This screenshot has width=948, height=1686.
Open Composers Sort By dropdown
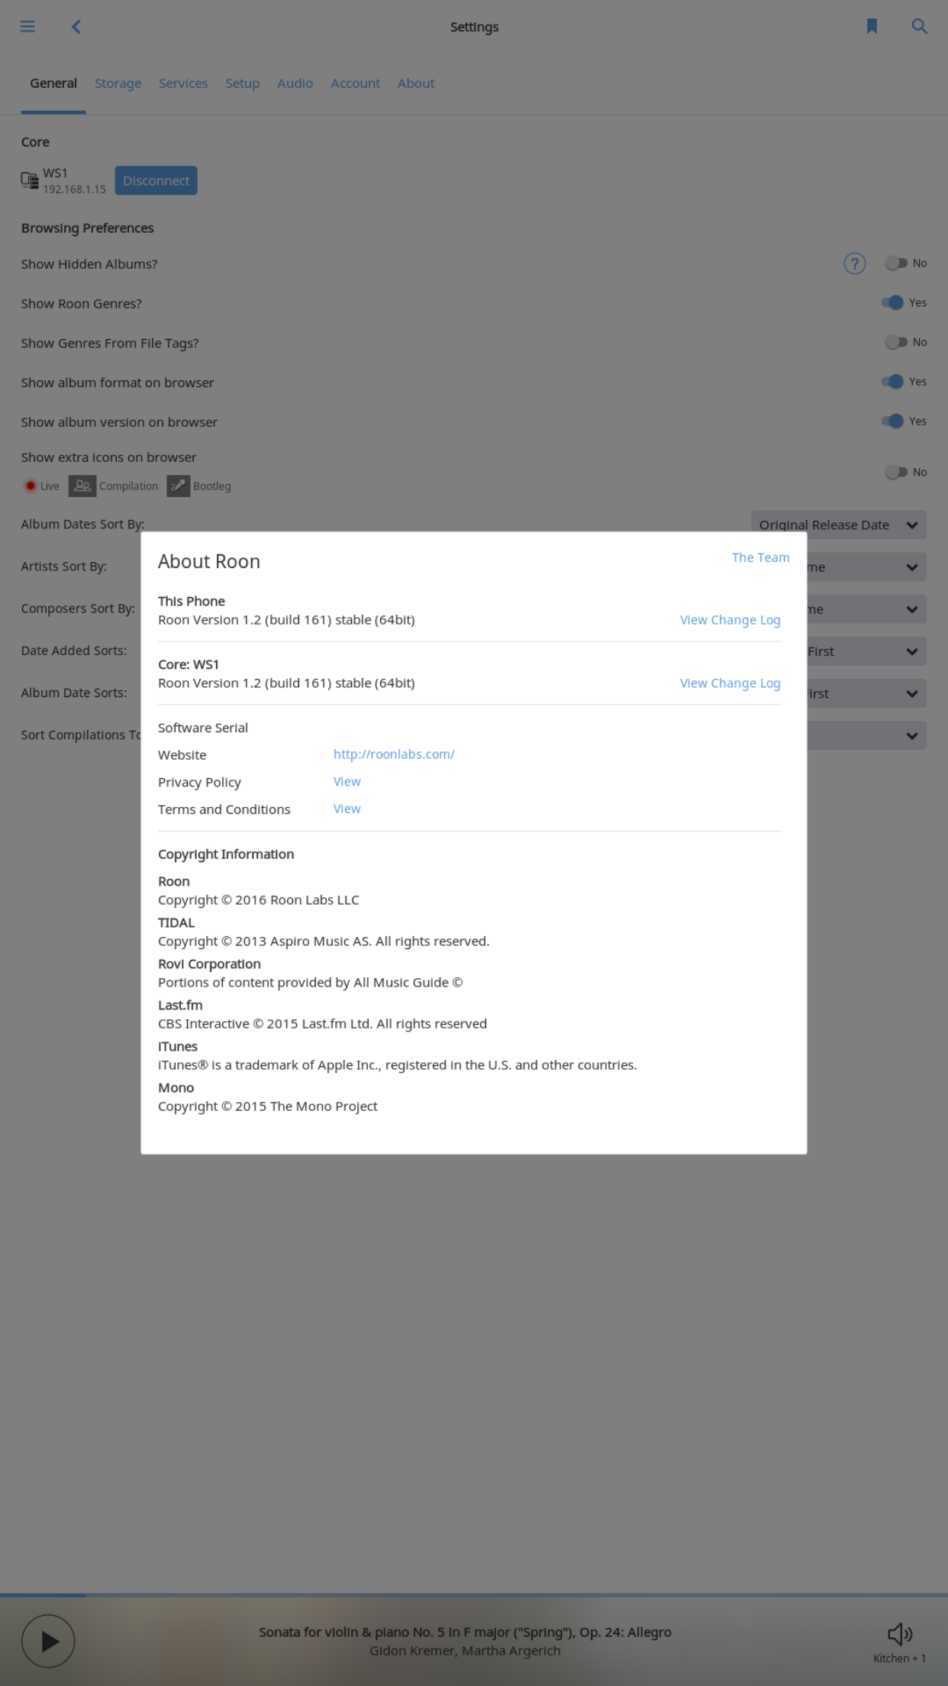tap(867, 609)
